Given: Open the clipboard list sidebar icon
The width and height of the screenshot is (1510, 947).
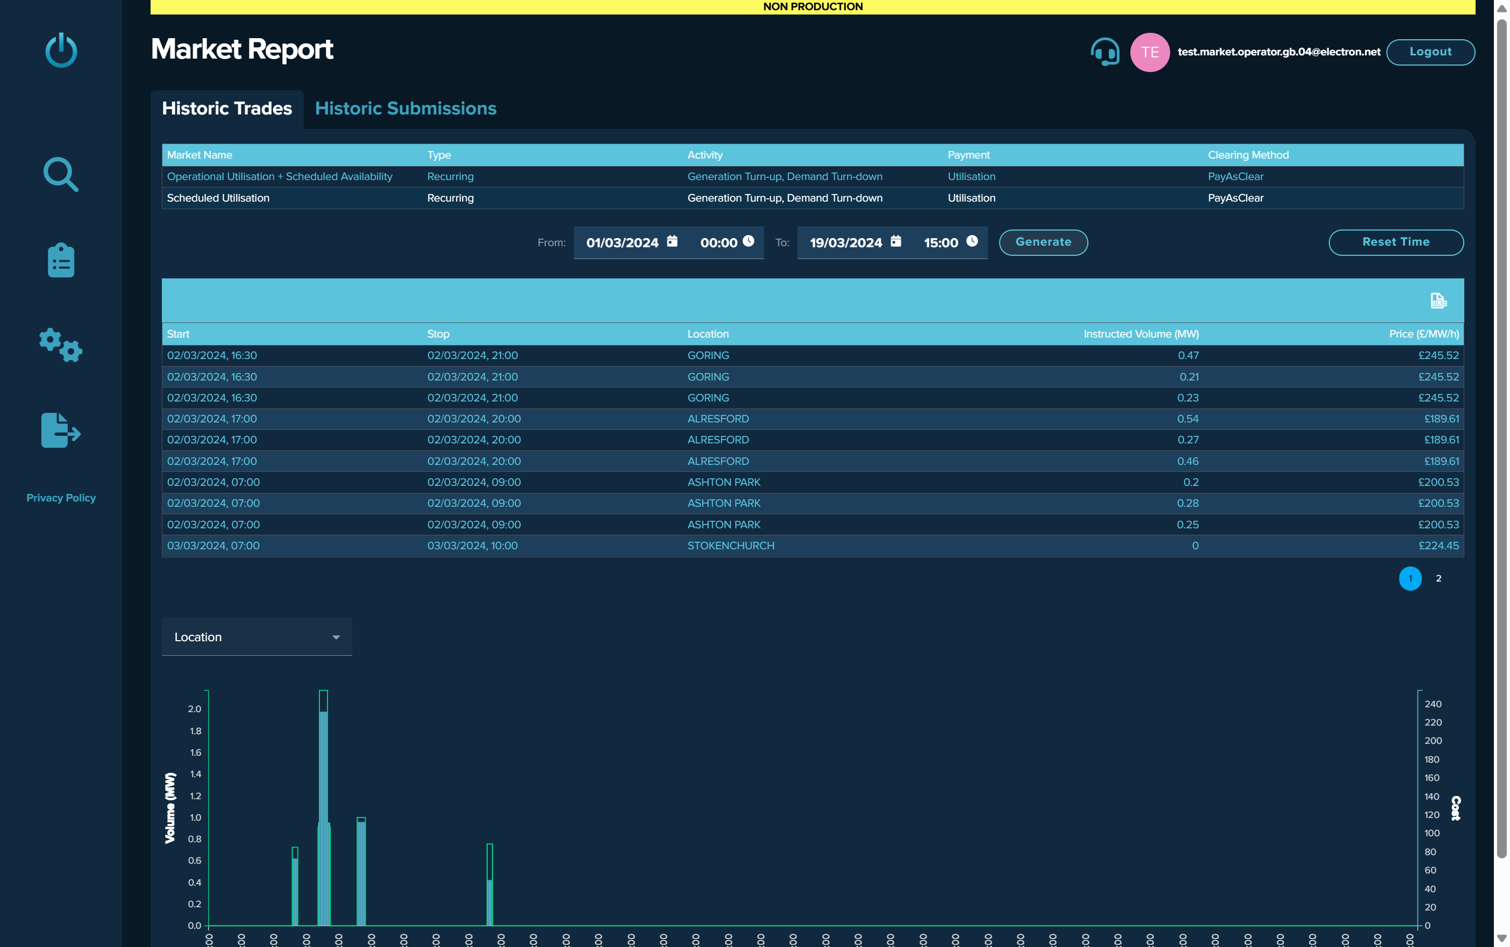Looking at the screenshot, I should click(61, 260).
